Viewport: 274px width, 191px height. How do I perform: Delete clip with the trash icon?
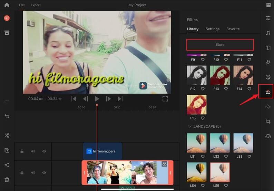coord(7,180)
